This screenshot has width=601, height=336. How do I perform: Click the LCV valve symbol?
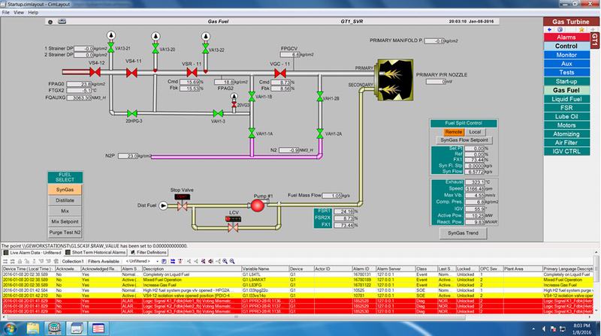coord(233,228)
